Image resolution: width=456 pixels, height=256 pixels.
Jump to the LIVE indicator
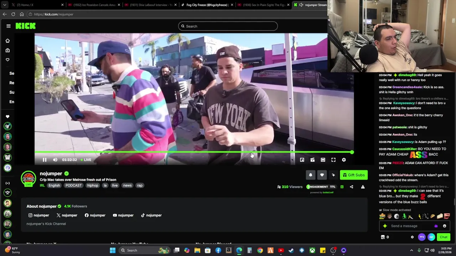[86, 160]
